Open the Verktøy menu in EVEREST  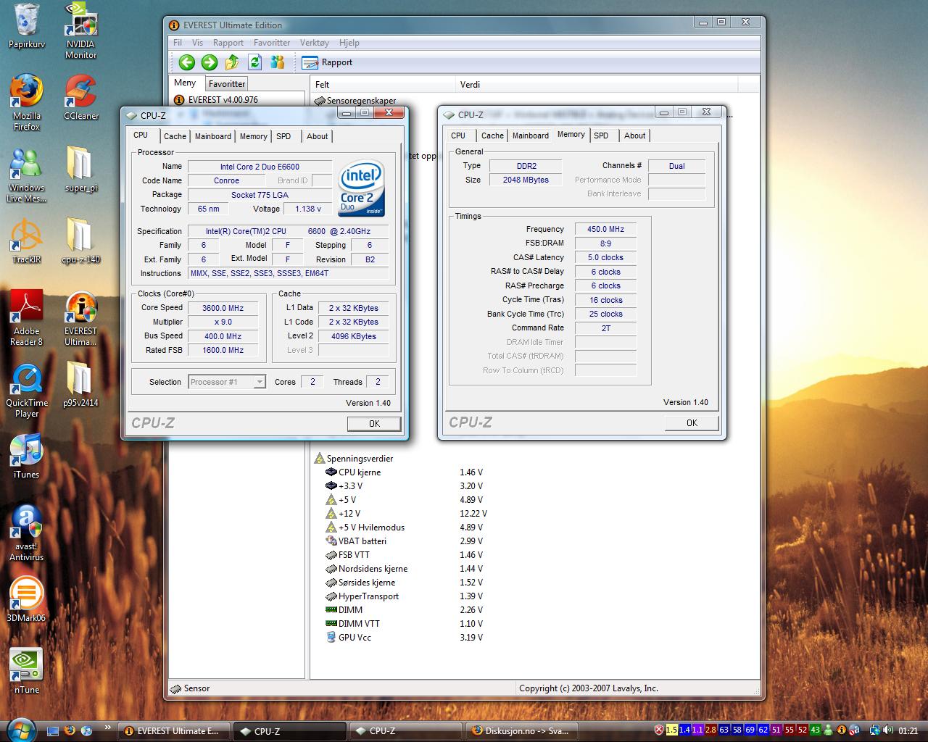coord(315,43)
